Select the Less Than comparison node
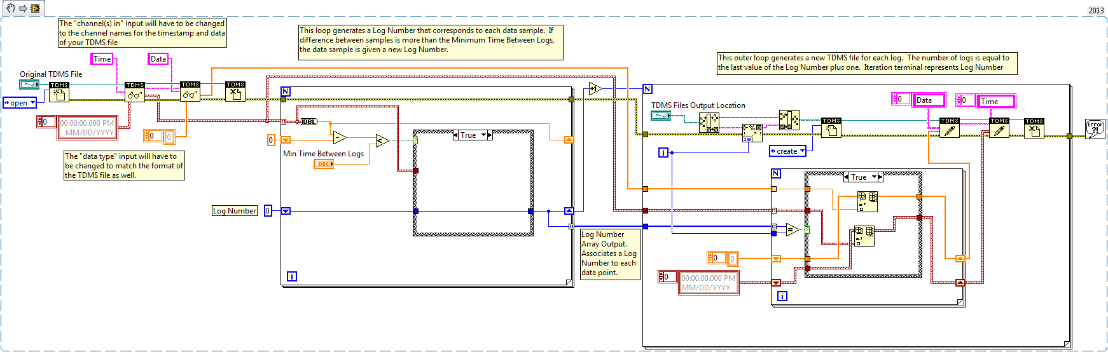 click(382, 141)
